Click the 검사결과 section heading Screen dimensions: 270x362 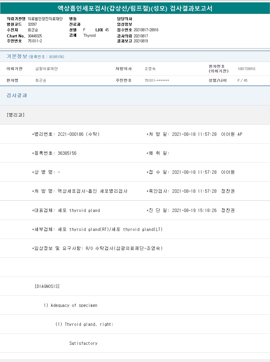[x=17, y=95]
